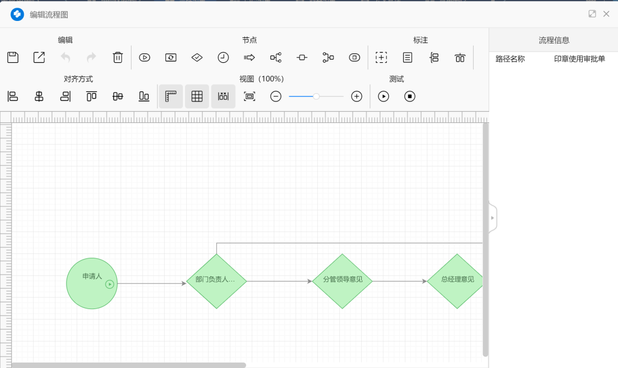Image resolution: width=618 pixels, height=368 pixels.
Task: Click the zoom slider handle
Action: [316, 96]
